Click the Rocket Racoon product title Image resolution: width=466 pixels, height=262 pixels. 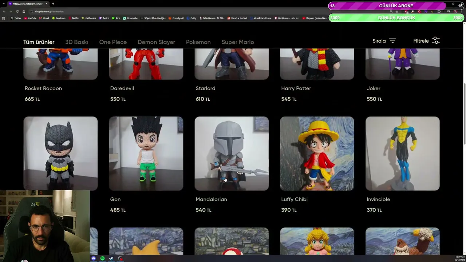43,88
